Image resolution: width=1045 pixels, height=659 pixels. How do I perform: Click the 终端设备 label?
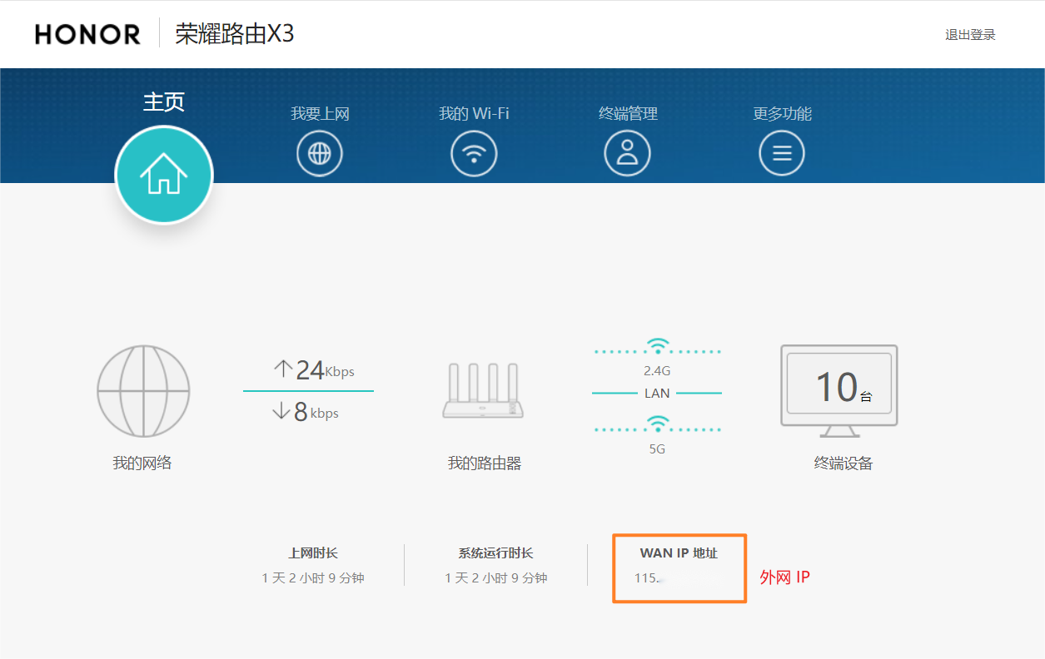coord(843,464)
